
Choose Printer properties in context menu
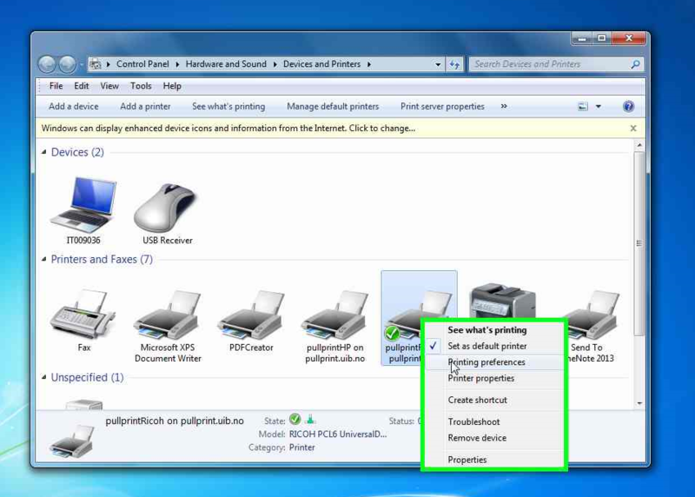coord(495,378)
